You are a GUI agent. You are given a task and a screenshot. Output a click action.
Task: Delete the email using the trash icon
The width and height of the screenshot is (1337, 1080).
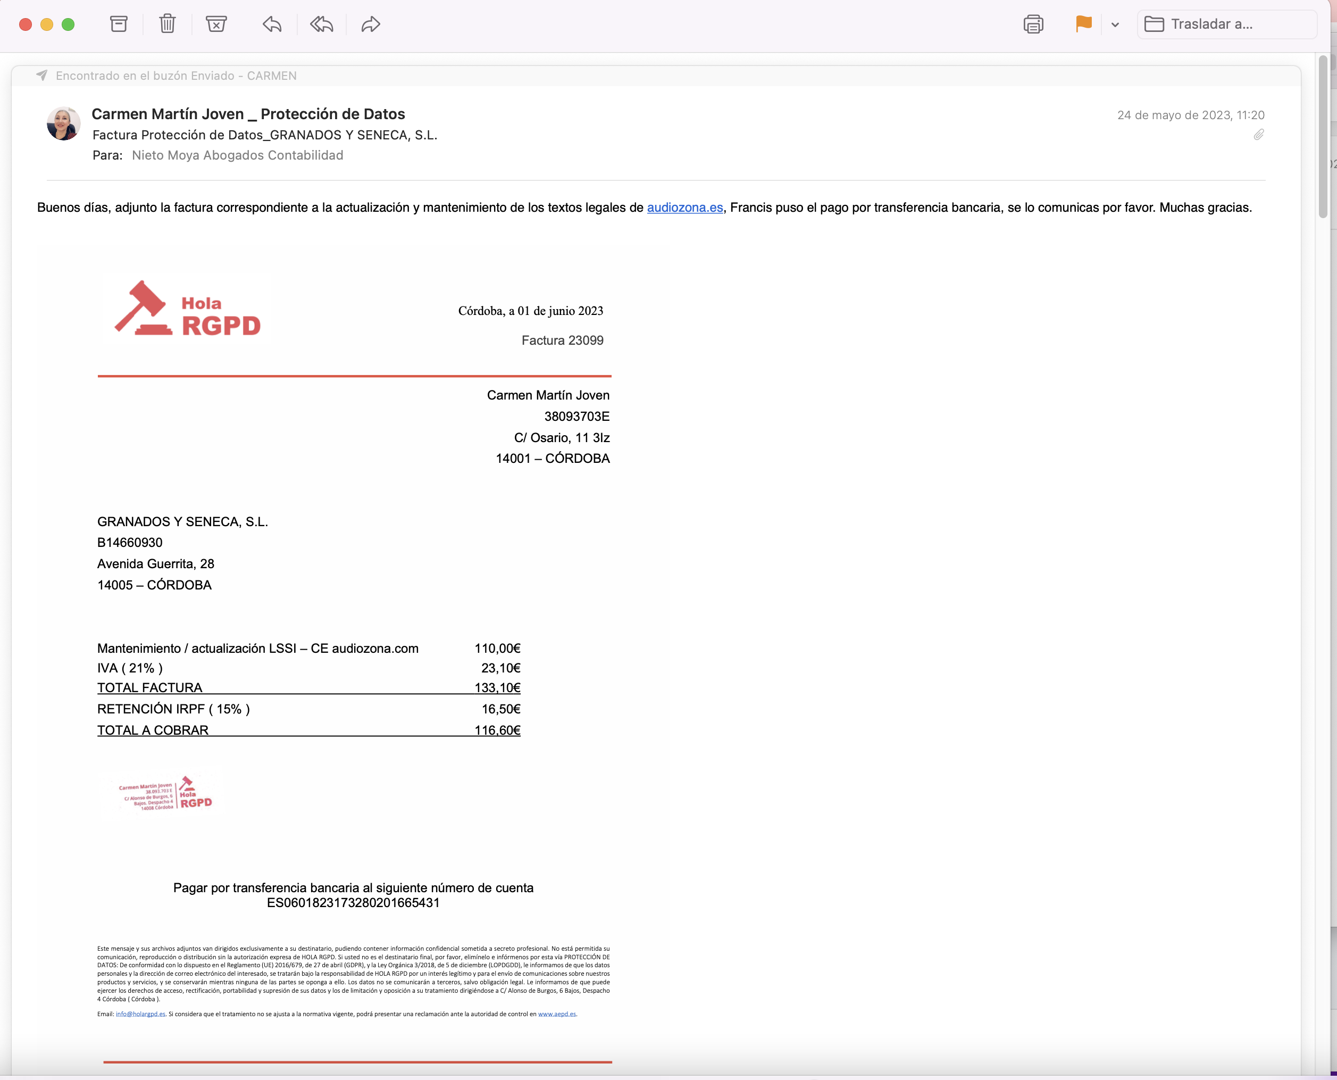coord(168,24)
